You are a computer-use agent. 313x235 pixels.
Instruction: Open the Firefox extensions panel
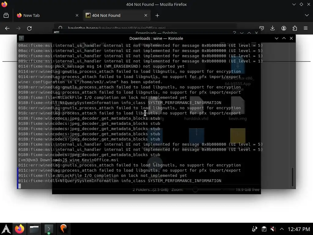(295, 28)
